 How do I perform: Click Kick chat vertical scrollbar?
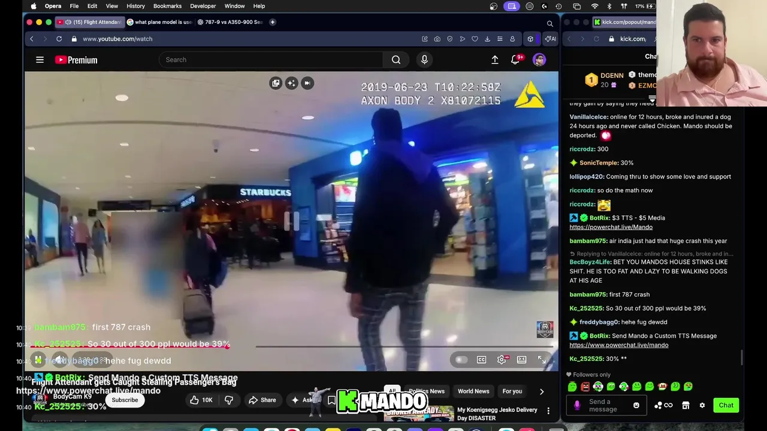(742, 357)
